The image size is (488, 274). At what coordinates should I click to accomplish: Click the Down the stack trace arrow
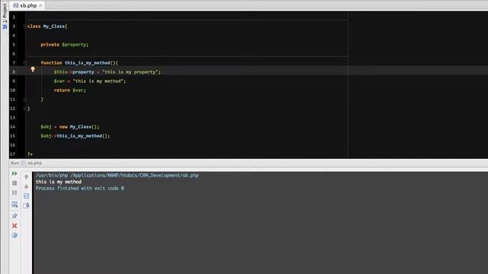(x=26, y=186)
